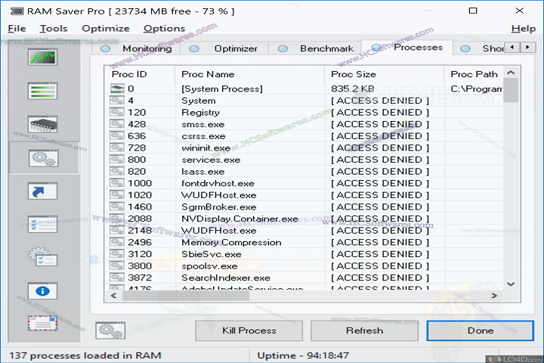Viewport: 544px width, 363px height.
Task: Click the Done button
Action: [x=481, y=330]
